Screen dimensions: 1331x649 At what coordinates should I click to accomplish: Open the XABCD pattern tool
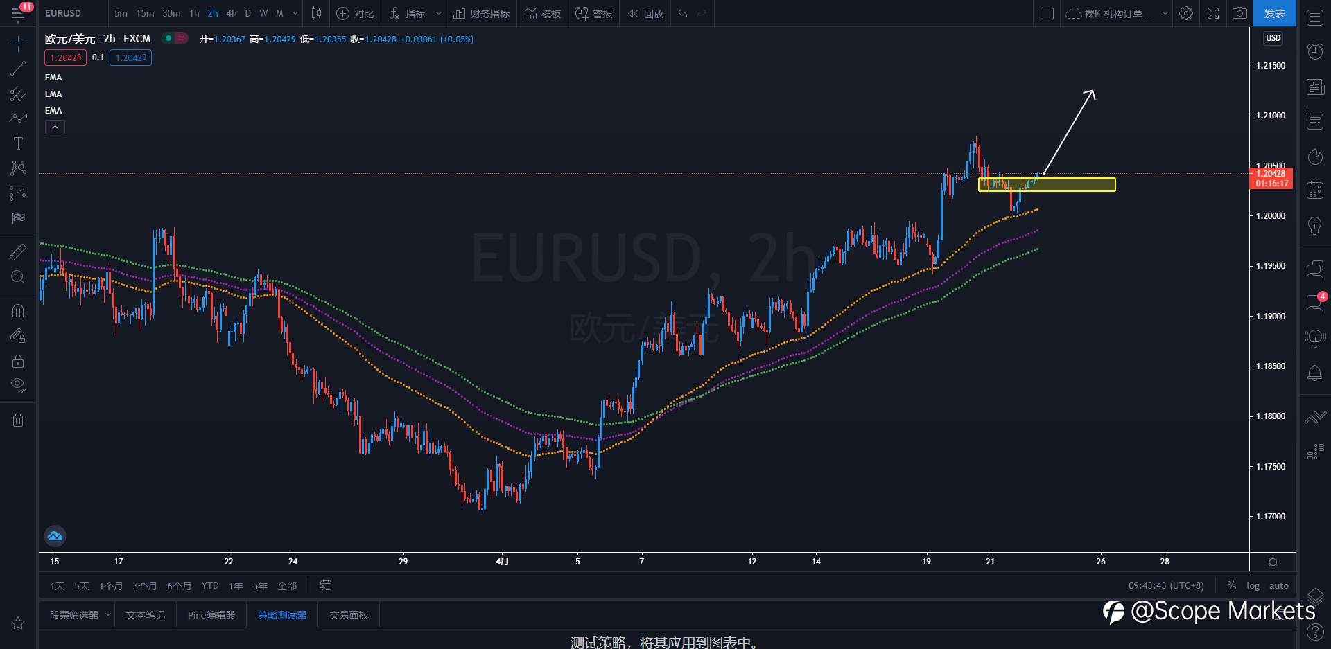click(x=18, y=168)
